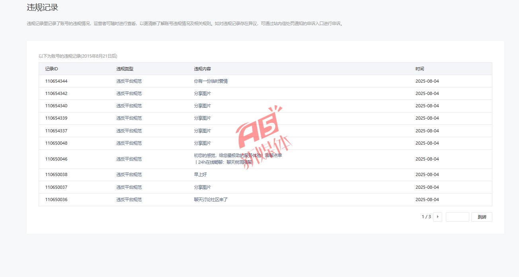Image resolution: width=519 pixels, height=277 pixels.
Task: Select record ID 110654342
Action: [56, 93]
